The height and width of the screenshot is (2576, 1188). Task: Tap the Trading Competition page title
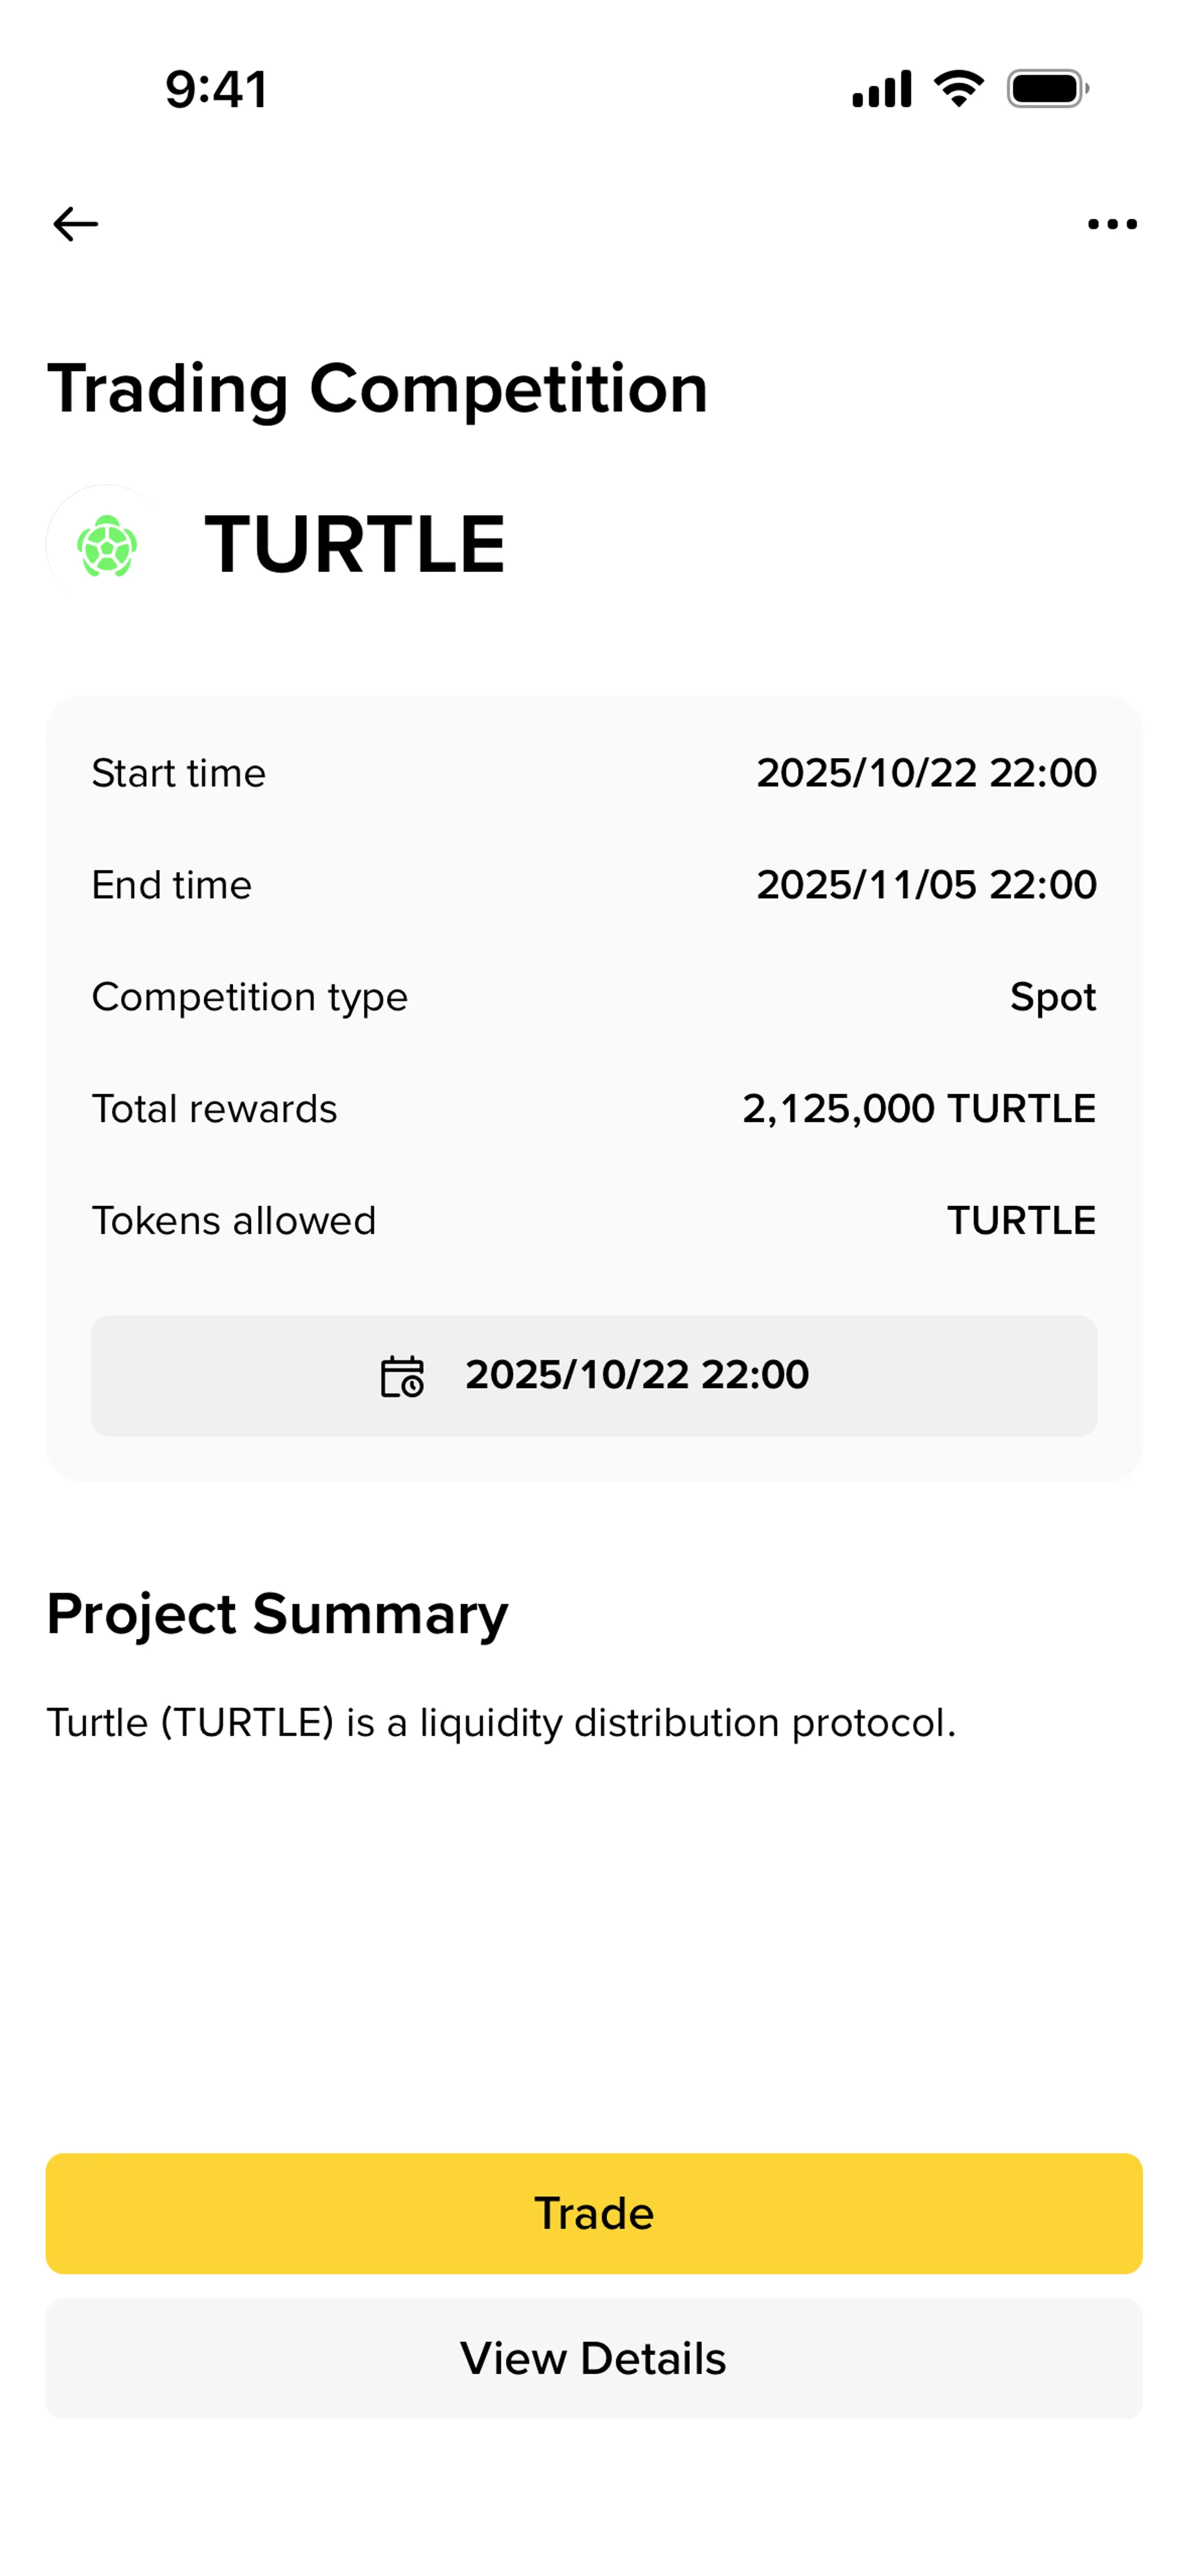(x=377, y=388)
